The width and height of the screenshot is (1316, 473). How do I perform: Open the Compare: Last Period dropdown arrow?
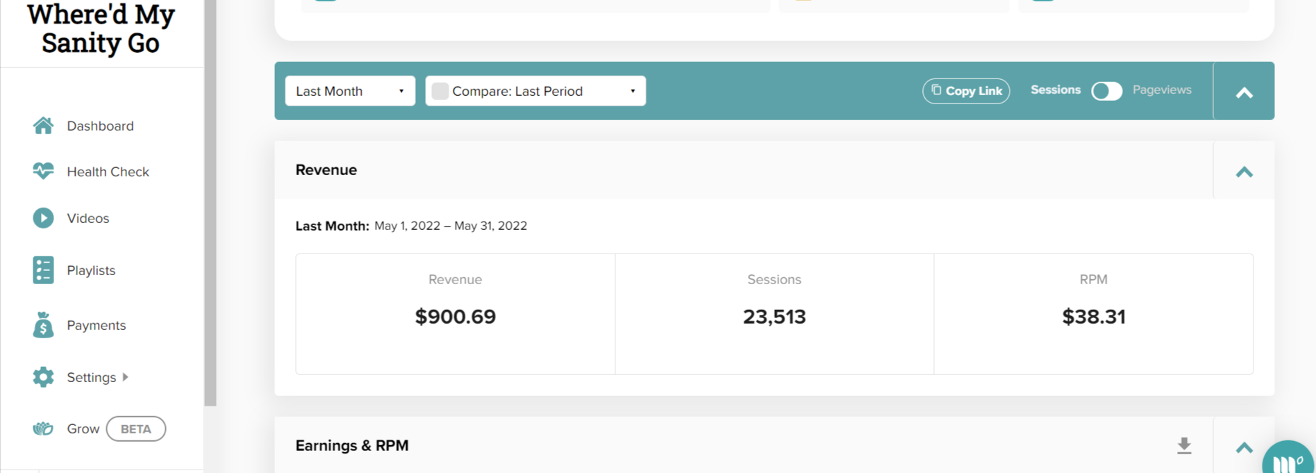pos(633,91)
